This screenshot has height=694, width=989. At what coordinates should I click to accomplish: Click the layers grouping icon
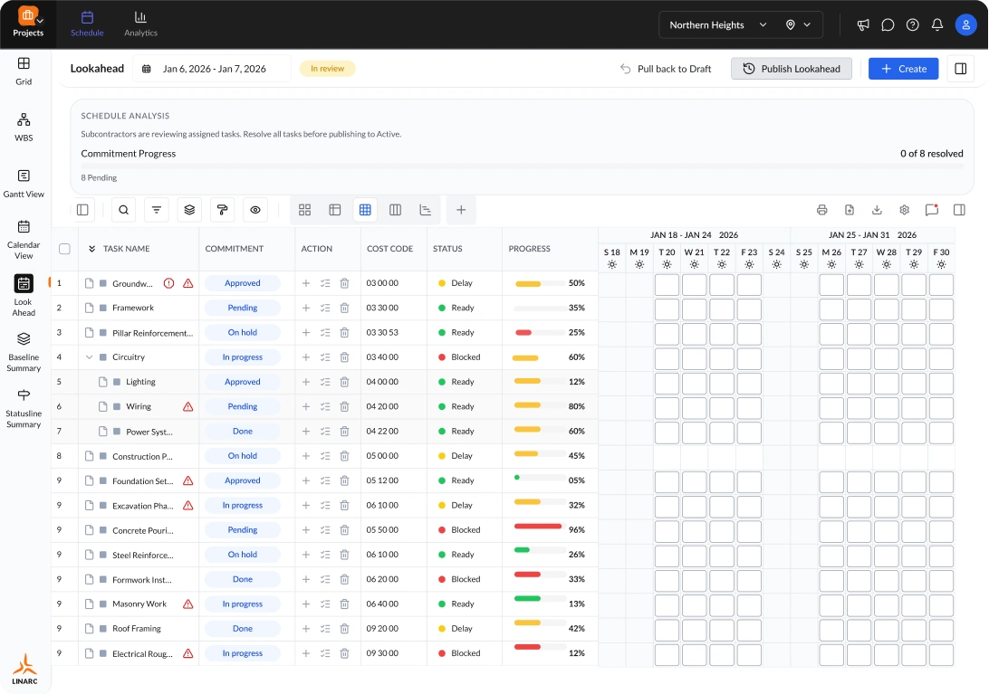click(x=189, y=210)
